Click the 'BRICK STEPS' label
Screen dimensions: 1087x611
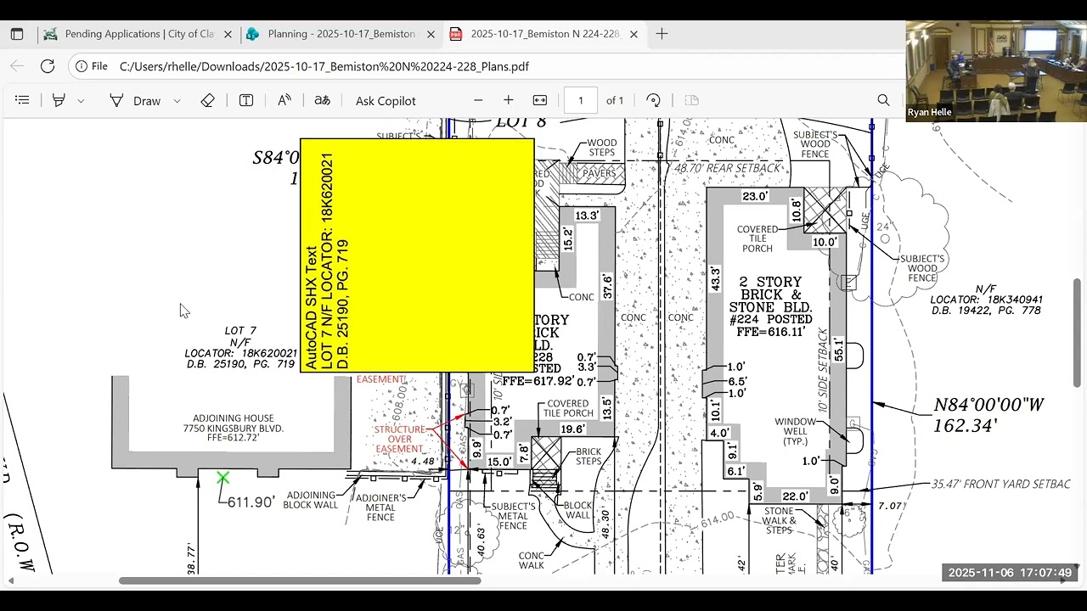(589, 457)
